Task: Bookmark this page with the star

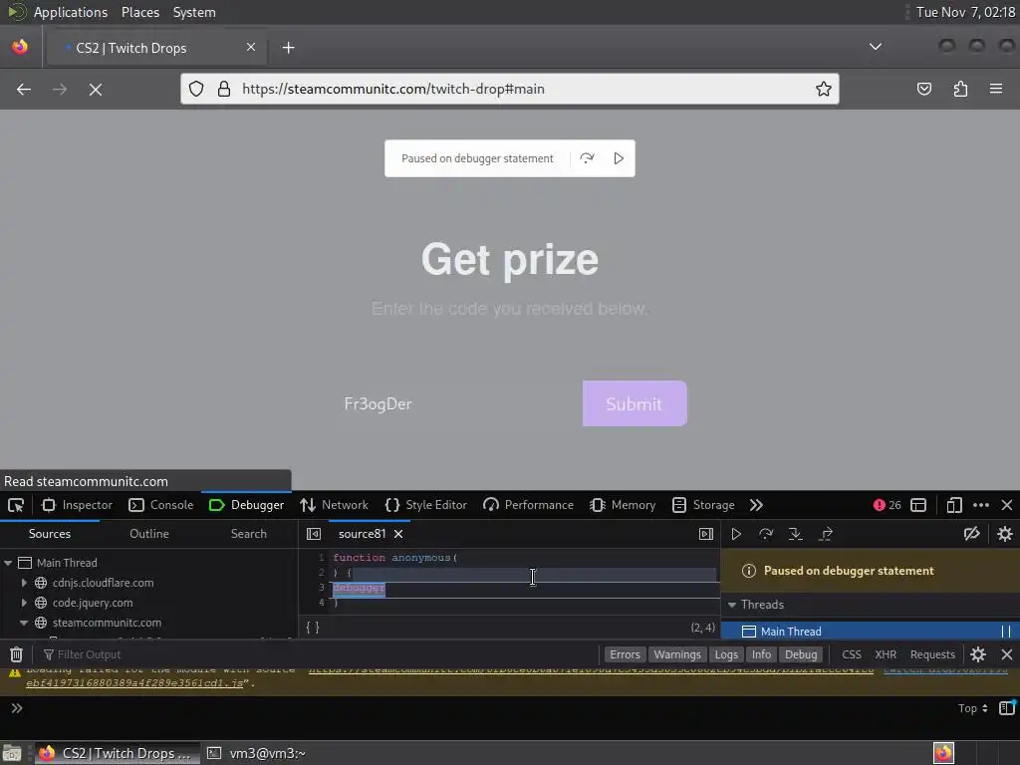Action: [824, 89]
